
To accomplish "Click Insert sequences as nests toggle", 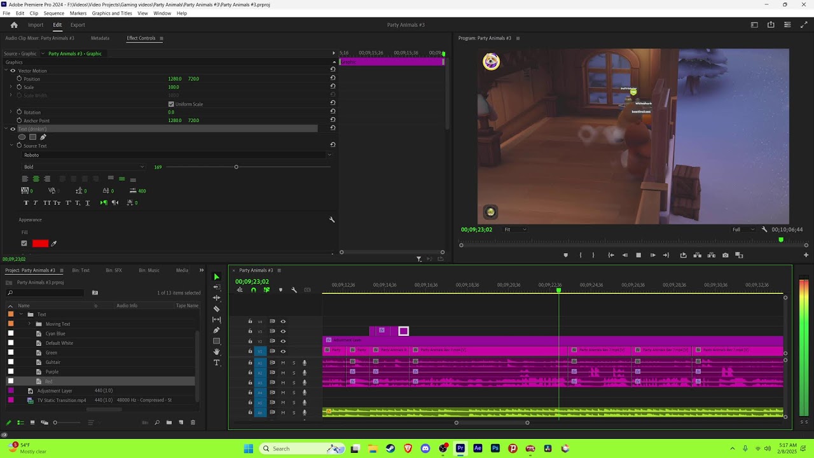I will point(240,290).
